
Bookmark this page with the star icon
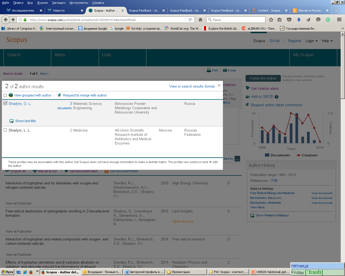[x=271, y=20]
